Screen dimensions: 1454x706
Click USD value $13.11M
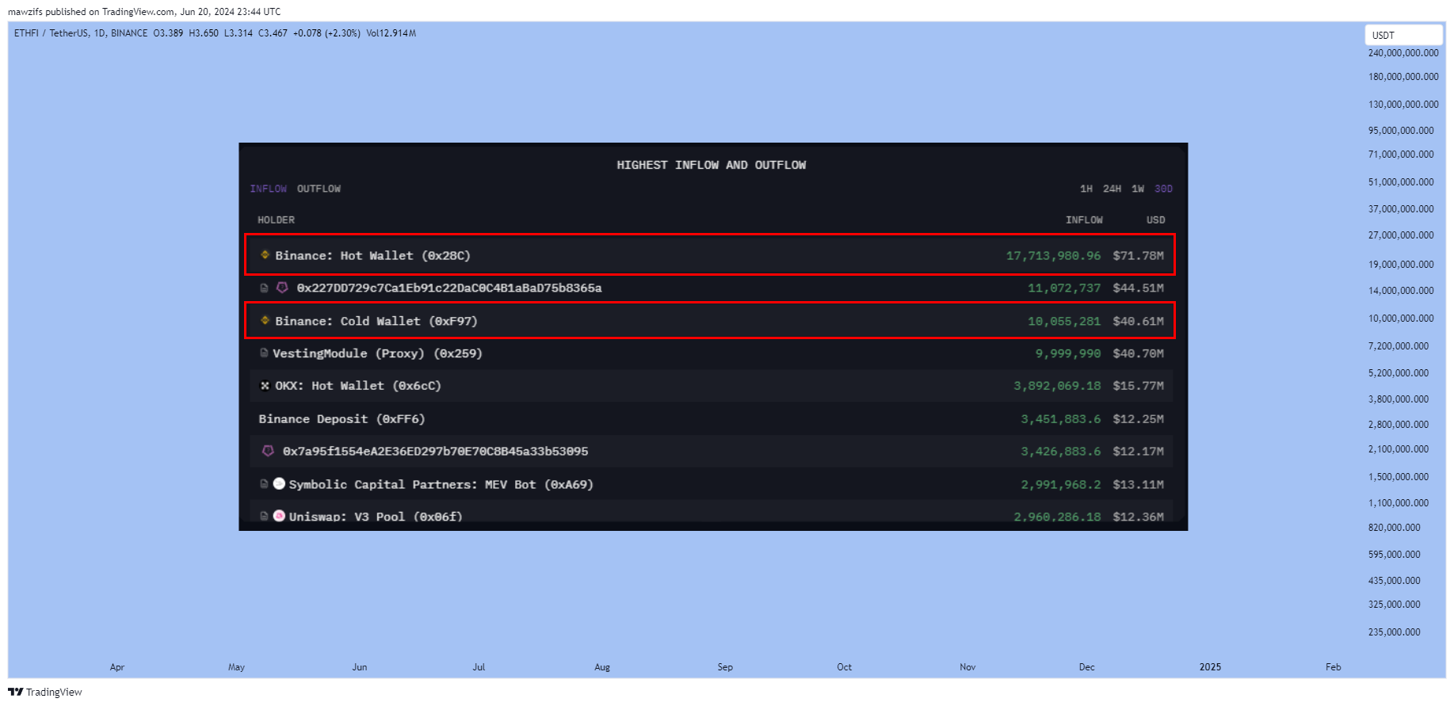click(x=1138, y=484)
